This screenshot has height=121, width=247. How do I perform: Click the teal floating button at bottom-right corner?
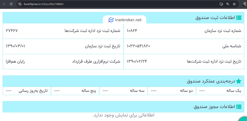point(243,119)
